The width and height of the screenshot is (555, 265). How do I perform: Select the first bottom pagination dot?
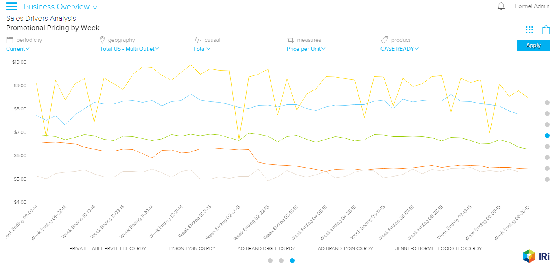(270, 261)
